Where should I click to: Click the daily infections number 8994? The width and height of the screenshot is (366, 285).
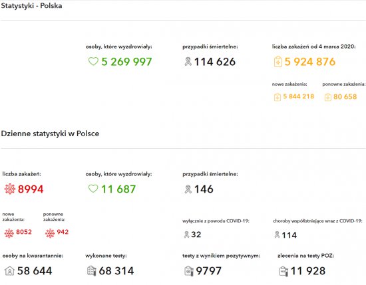pyautogui.click(x=31, y=189)
